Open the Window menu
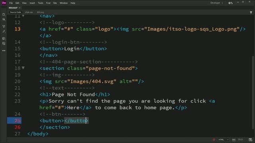This screenshot has height=143, width=255. [x=64, y=3]
